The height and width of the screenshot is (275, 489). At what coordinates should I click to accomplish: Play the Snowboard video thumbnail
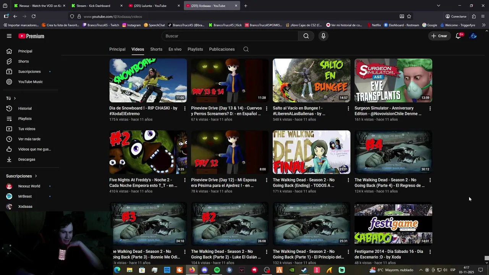[148, 81]
